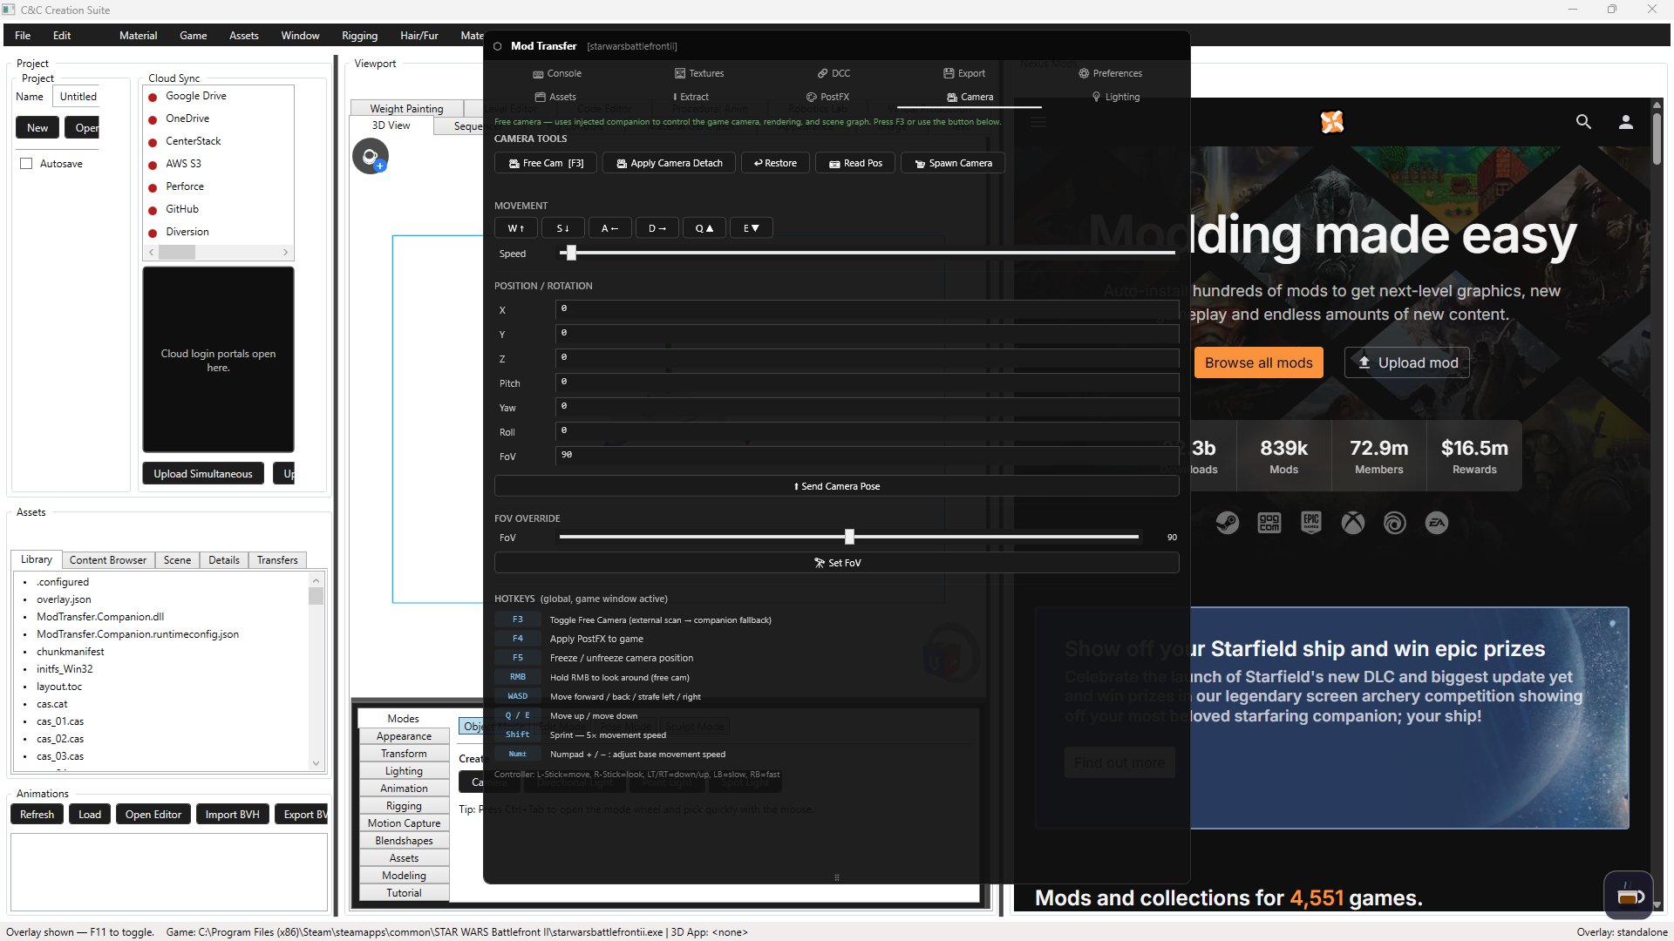Click the Epic Games platform icon
1674x941 pixels.
(1310, 523)
